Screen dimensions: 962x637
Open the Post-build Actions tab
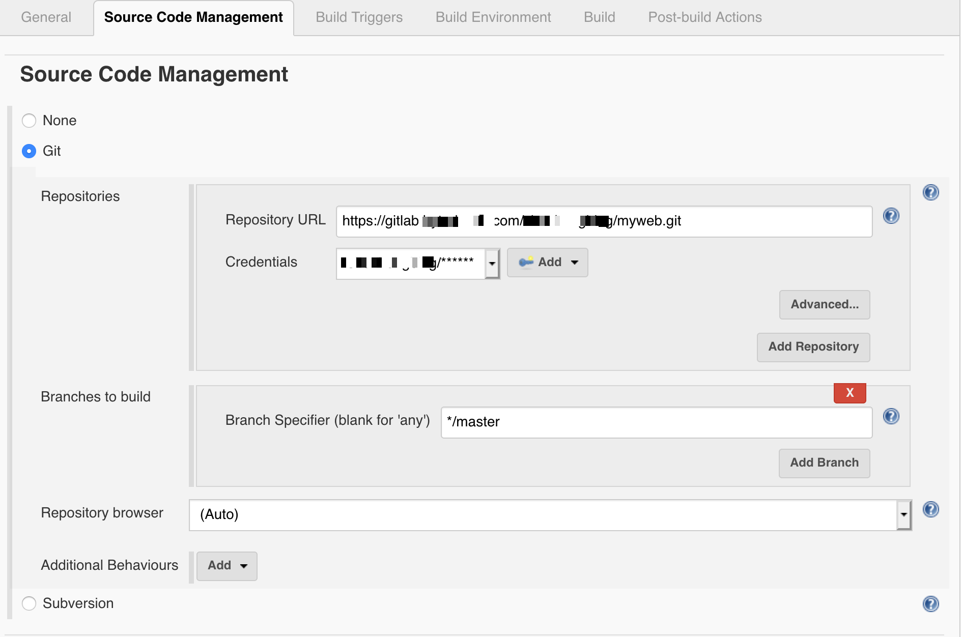(x=705, y=17)
